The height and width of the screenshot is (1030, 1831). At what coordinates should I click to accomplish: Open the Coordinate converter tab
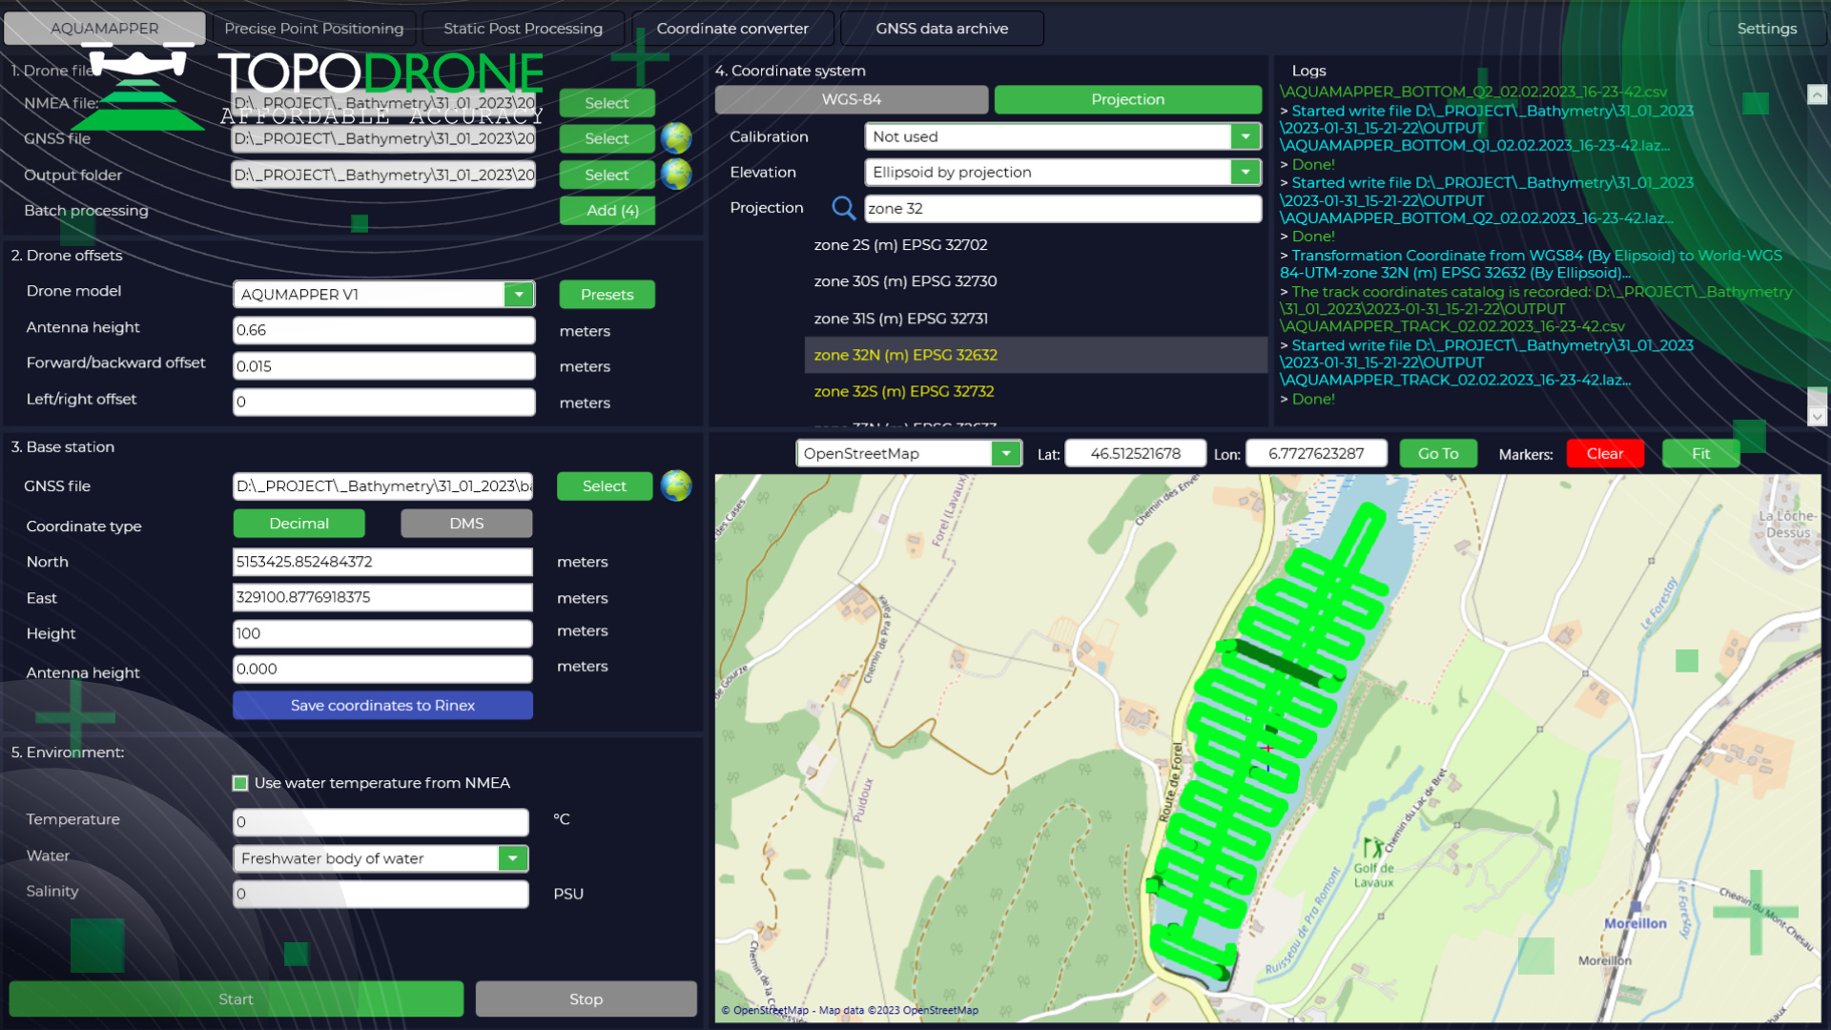click(731, 29)
